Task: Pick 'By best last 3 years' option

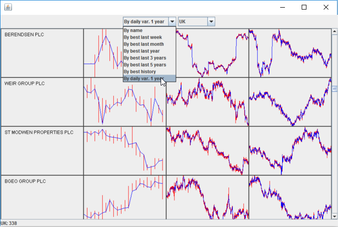Action: coord(149,58)
